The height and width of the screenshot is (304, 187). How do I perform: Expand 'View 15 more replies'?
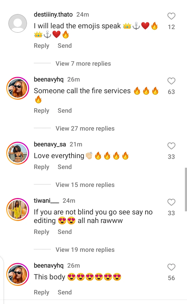pos(85,185)
